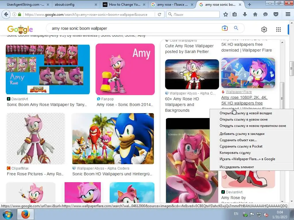Screen dimensions: 294x220
Task: Show site information via the info icon
Action: [x=14, y=14]
